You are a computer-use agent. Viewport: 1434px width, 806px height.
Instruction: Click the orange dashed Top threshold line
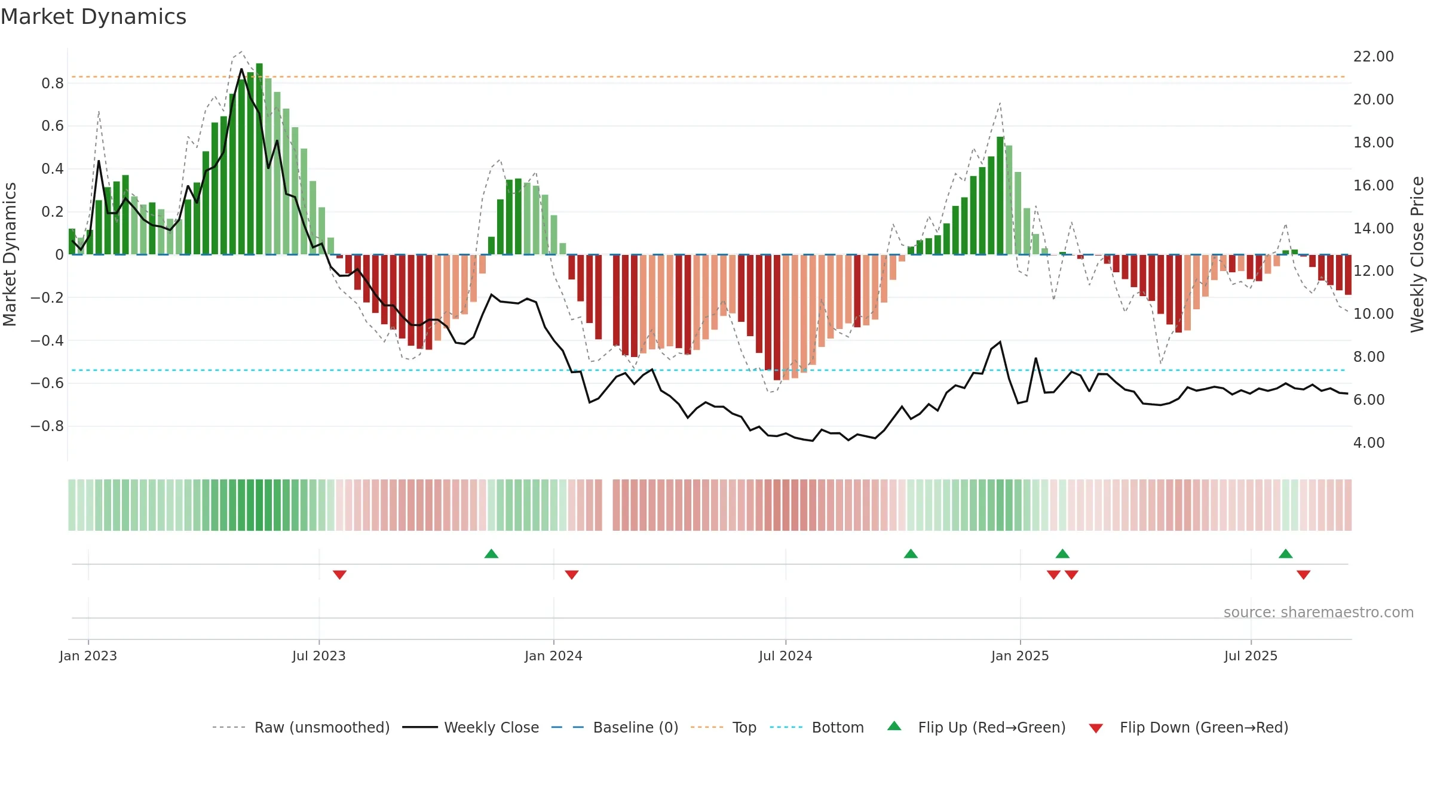709,77
